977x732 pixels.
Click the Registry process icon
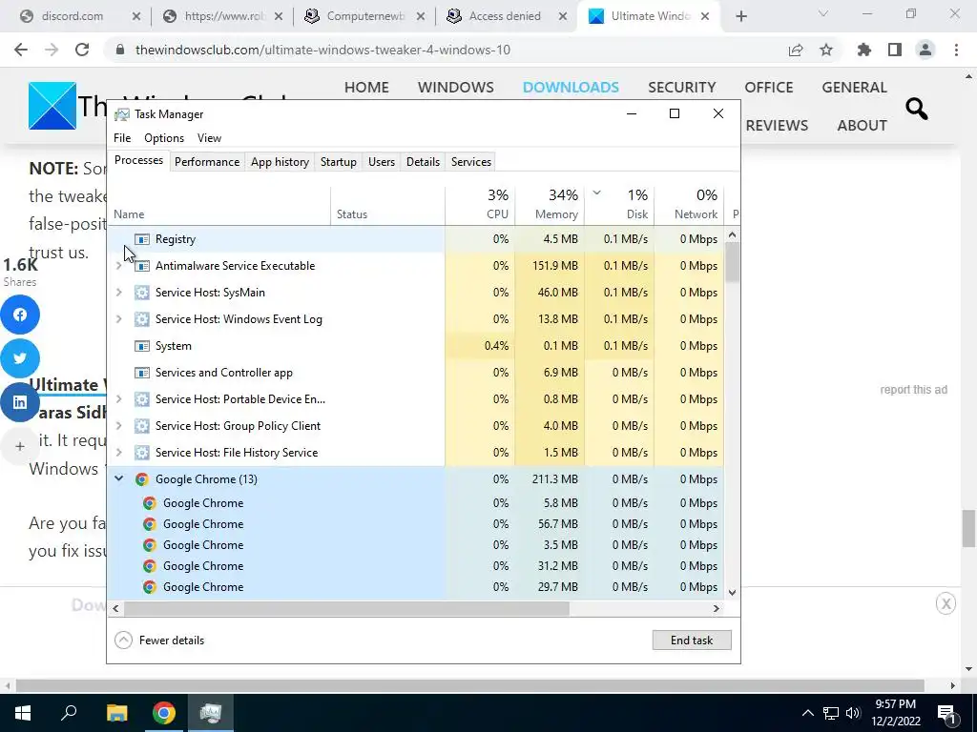click(x=142, y=239)
